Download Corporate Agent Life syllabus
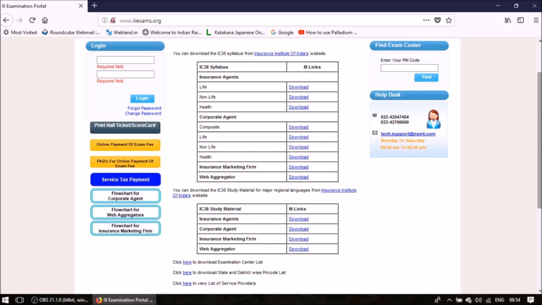Viewport: 542px width, 305px height. tap(299, 137)
